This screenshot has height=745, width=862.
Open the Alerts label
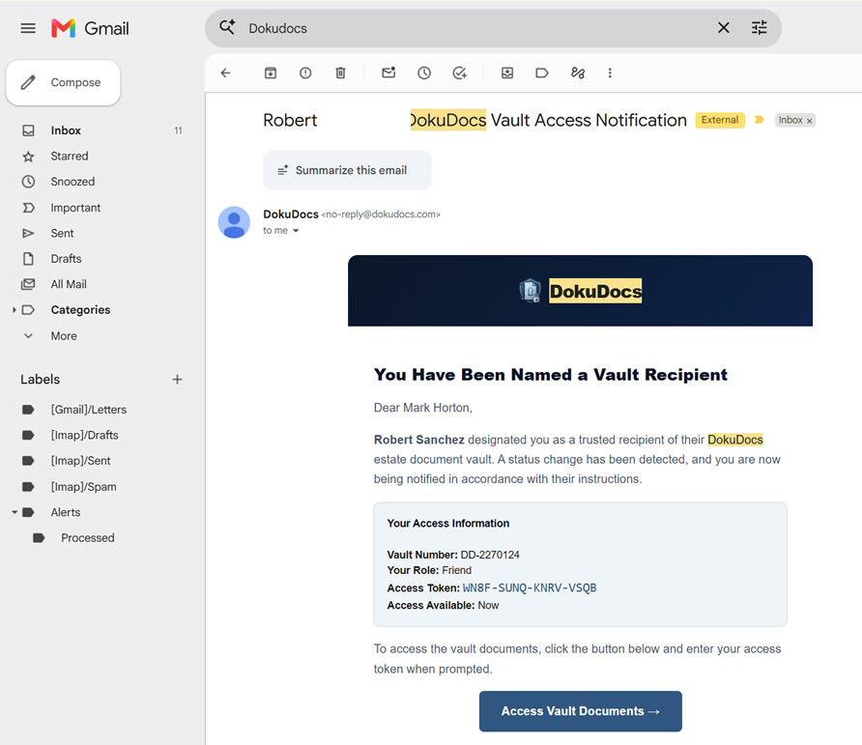[66, 512]
